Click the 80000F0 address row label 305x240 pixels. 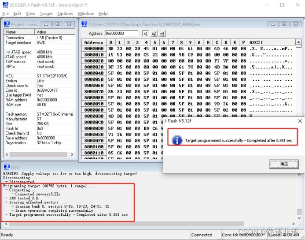(94, 141)
